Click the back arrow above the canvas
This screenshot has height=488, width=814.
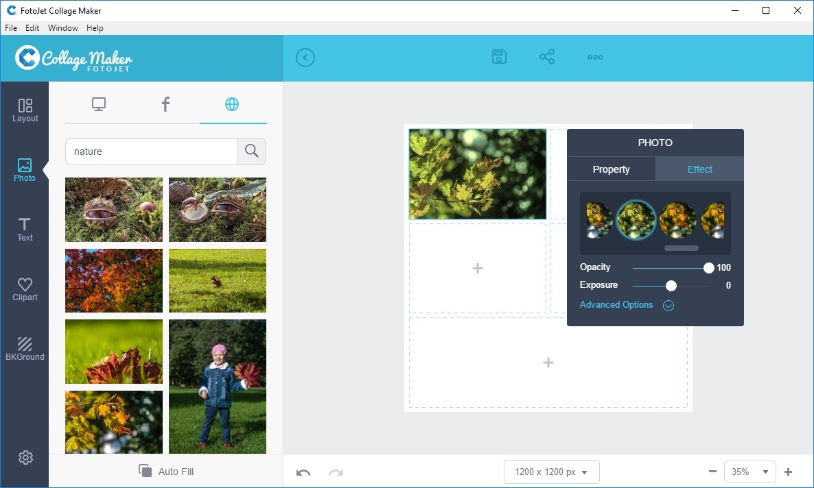pyautogui.click(x=305, y=57)
